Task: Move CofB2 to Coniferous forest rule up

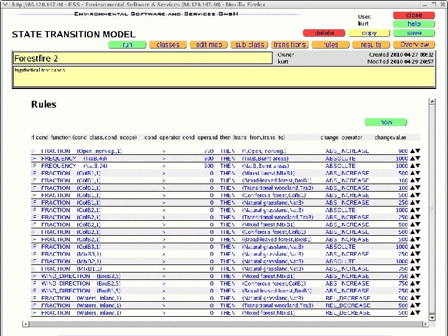Action: click(413, 232)
